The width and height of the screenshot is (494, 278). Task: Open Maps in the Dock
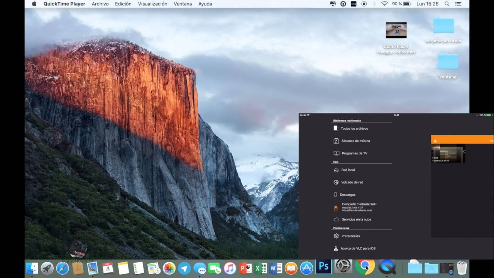pyautogui.click(x=154, y=268)
